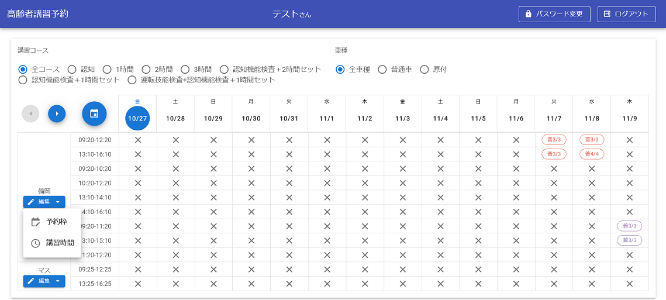Click the clock icon beside 講習時間

pyautogui.click(x=36, y=243)
